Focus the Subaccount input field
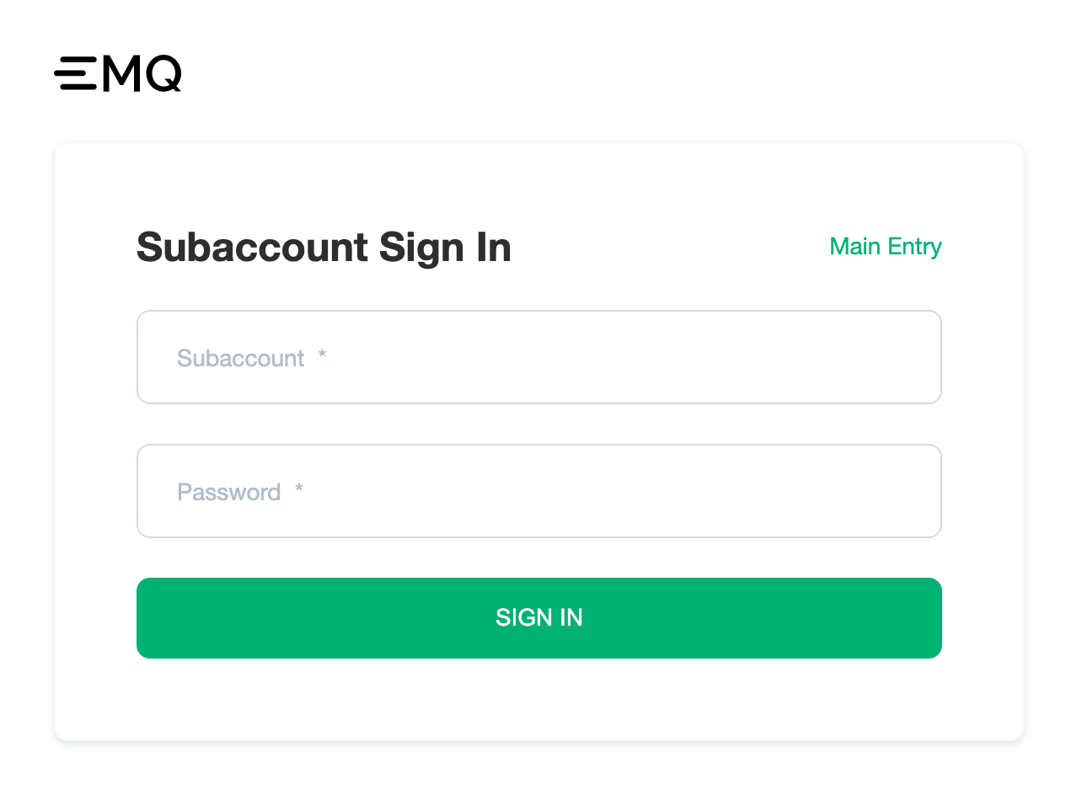This screenshot has height=795, width=1082. pos(539,357)
